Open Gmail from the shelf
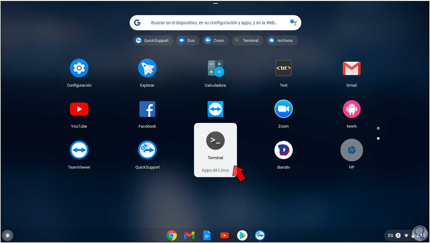The image size is (430, 243). point(189,235)
